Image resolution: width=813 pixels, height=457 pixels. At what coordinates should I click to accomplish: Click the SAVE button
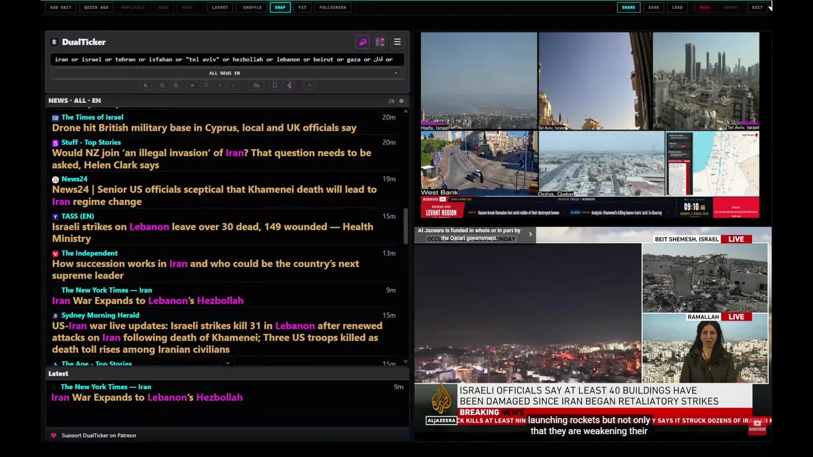coord(654,8)
